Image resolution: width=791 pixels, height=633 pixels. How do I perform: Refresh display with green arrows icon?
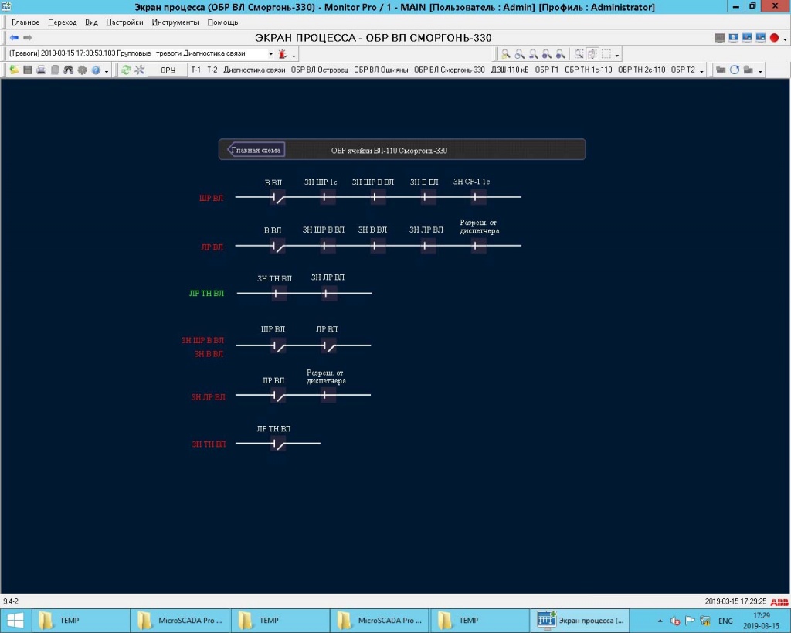(126, 70)
